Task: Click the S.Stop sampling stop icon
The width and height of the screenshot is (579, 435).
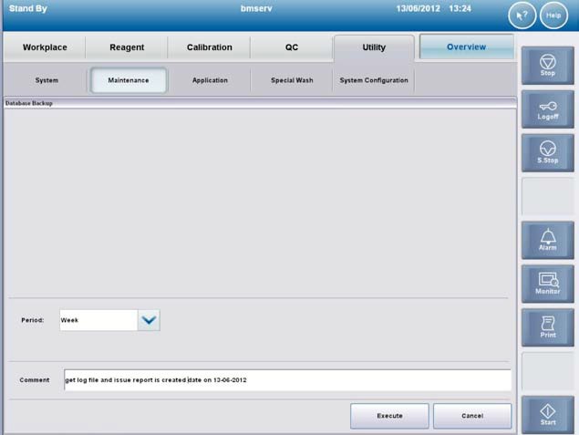Action: click(548, 153)
